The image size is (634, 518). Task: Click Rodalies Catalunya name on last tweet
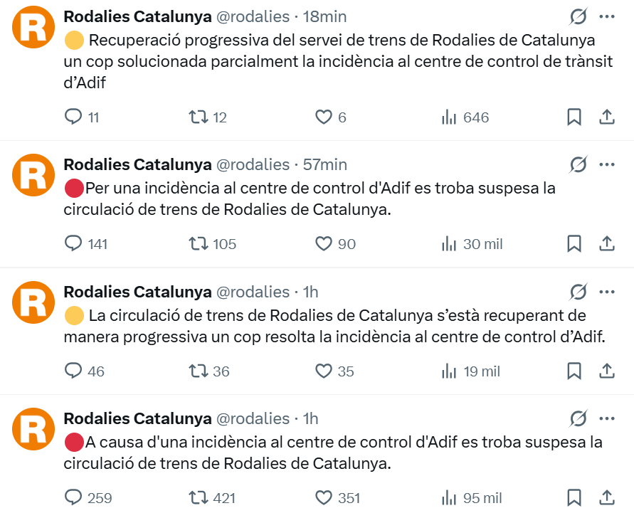pos(137,418)
